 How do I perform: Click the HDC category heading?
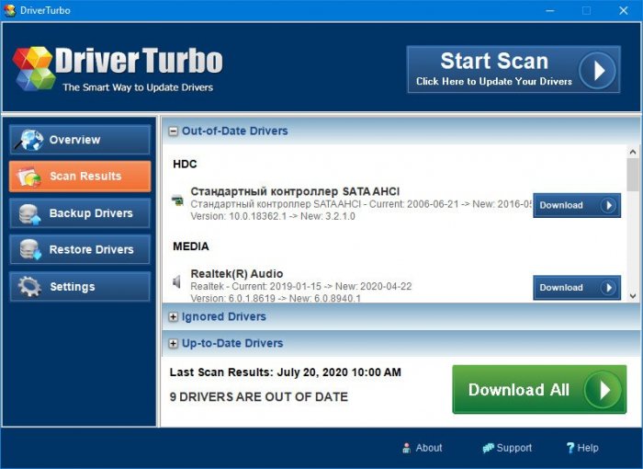[x=185, y=165]
